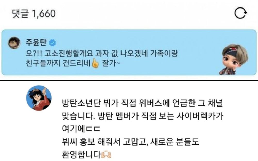Select the 여기에ㄷㄷ text line
This screenshot has width=258, height=161.
(81, 129)
